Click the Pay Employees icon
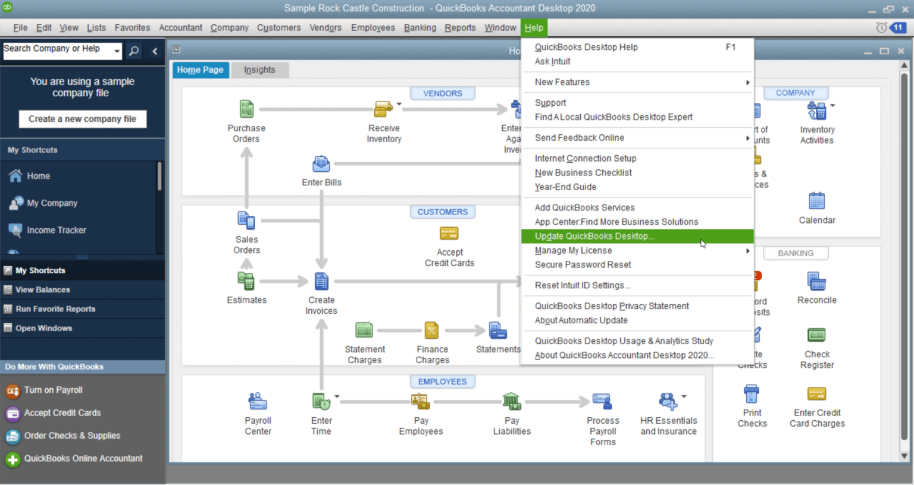 pos(421,402)
